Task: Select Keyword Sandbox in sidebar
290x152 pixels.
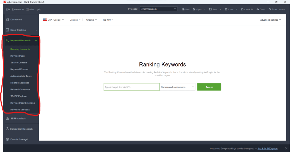Action: pyautogui.click(x=20, y=110)
